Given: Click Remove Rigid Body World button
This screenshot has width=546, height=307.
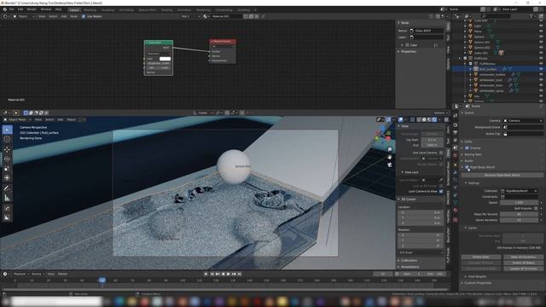Looking at the screenshot, I should [x=502, y=175].
